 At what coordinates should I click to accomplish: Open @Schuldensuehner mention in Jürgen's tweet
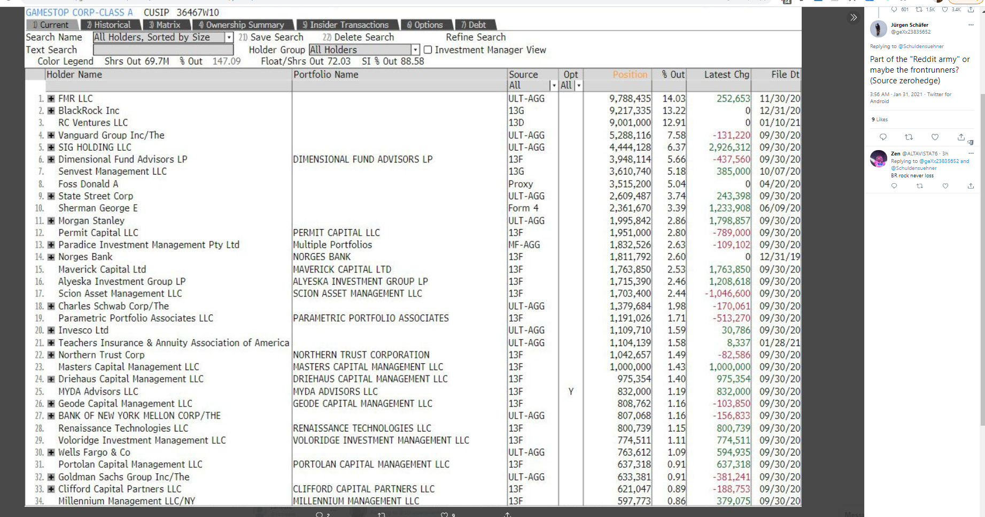[x=921, y=46]
